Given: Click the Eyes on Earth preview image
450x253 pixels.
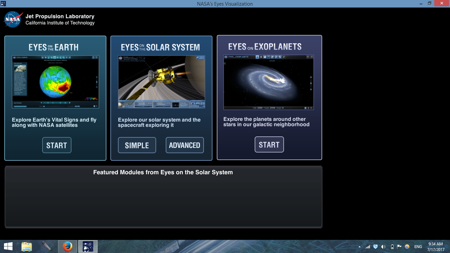Looking at the screenshot, I should 55,82.
